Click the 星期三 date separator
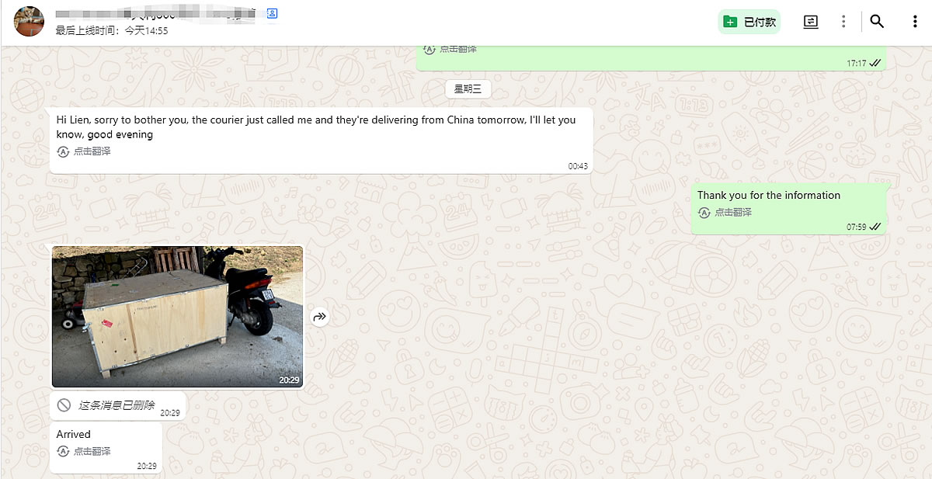The height and width of the screenshot is (479, 932). (x=468, y=89)
